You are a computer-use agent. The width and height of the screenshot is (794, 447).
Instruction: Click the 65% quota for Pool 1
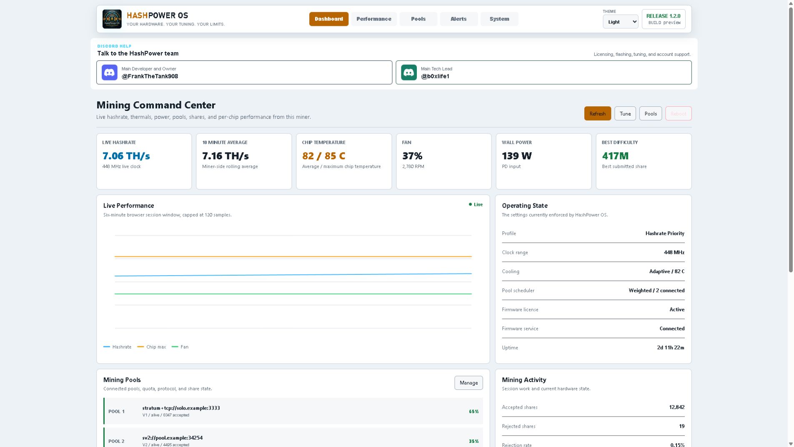click(473, 412)
